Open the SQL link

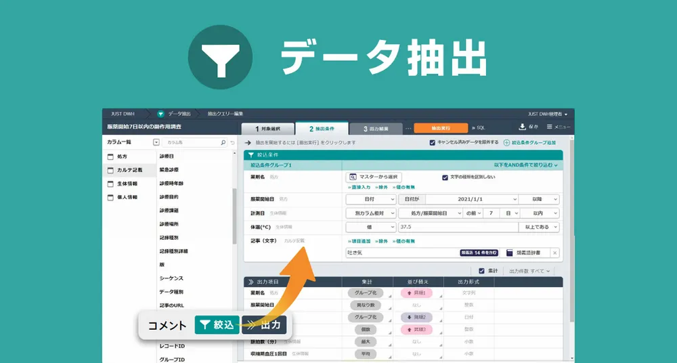tap(479, 129)
